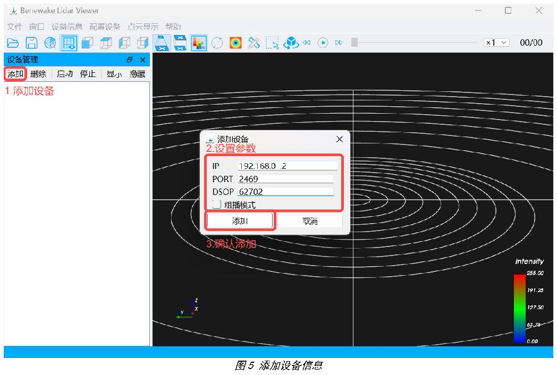Click the DSOP input field showing 62702

pos(285,192)
